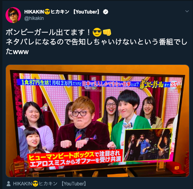This screenshot has width=193, height=189.
Task: Open the HIKAKIN profile avatar
Action: coord(13,15)
